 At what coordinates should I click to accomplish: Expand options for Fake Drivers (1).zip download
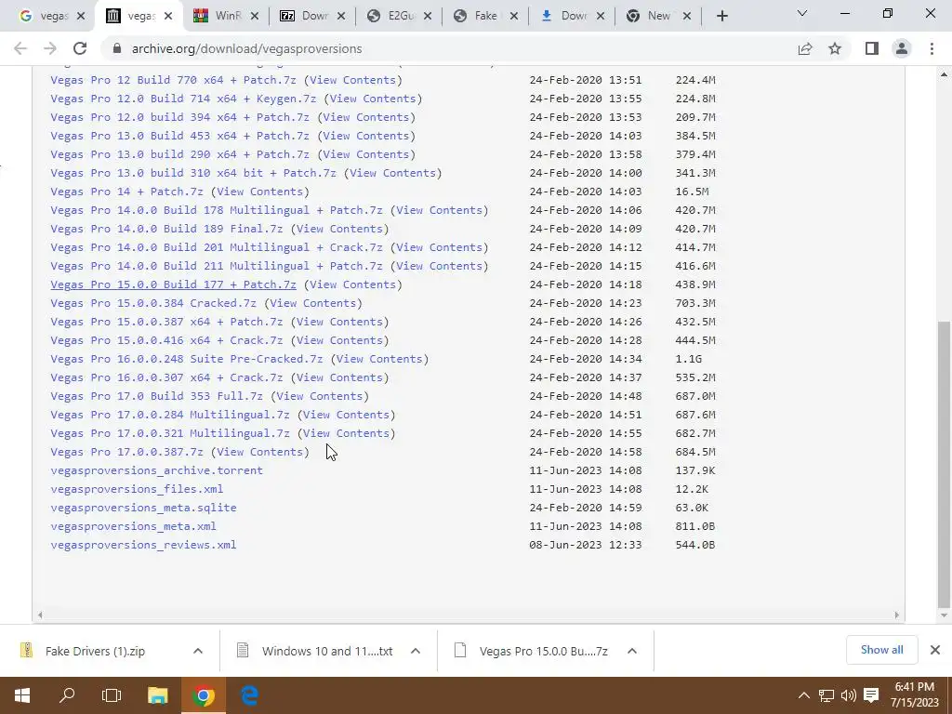(198, 651)
